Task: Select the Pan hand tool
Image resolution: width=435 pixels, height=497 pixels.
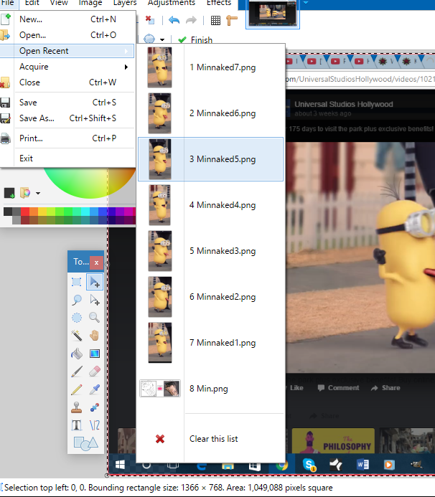Action: pos(95,336)
